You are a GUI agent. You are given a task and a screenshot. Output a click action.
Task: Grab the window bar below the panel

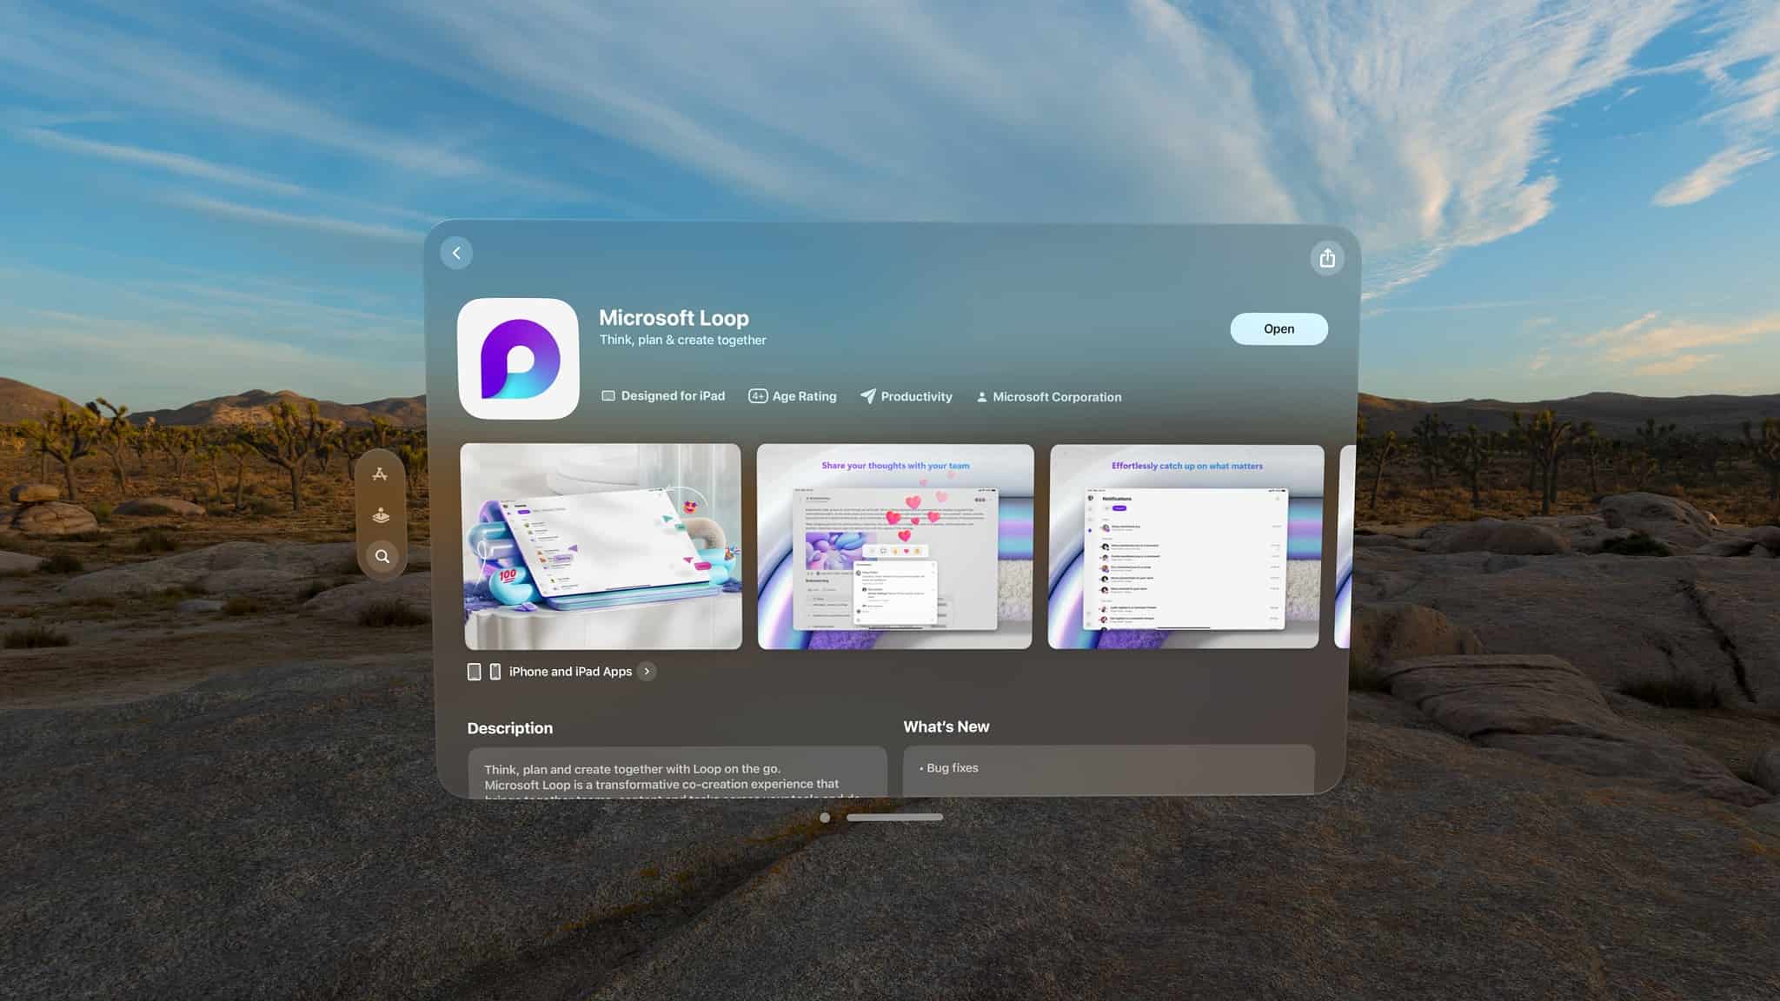coord(894,818)
